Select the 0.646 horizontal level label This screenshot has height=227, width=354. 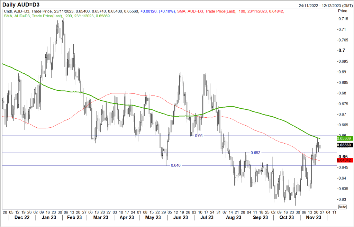176,165
